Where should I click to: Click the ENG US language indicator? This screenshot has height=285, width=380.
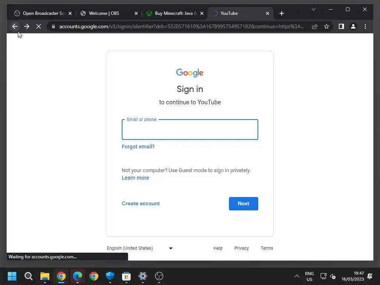pyautogui.click(x=309, y=276)
